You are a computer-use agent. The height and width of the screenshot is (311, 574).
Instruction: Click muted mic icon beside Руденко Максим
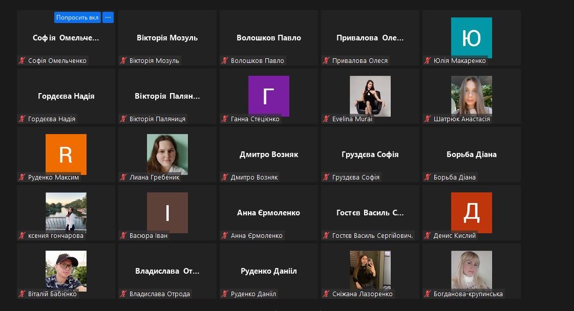pos(22,177)
